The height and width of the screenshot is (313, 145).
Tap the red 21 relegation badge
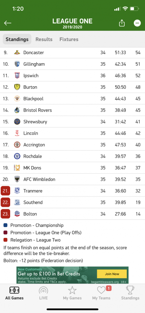coord(5,191)
